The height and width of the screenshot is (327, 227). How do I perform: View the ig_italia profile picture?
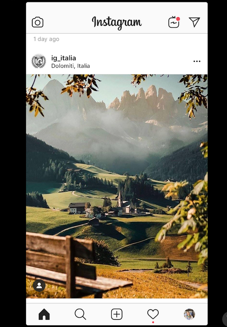click(x=39, y=61)
